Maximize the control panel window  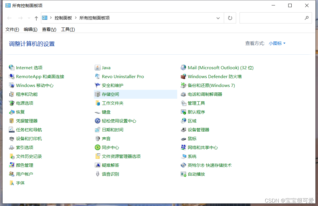pyautogui.click(x=290, y=5)
